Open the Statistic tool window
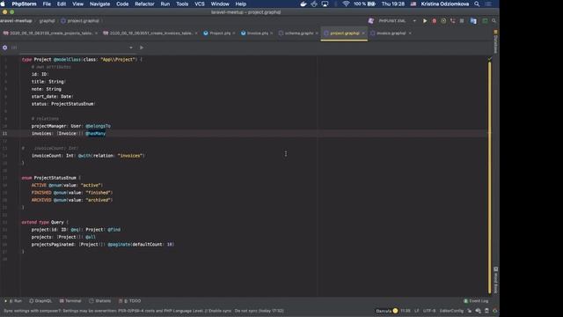 [x=99, y=301]
